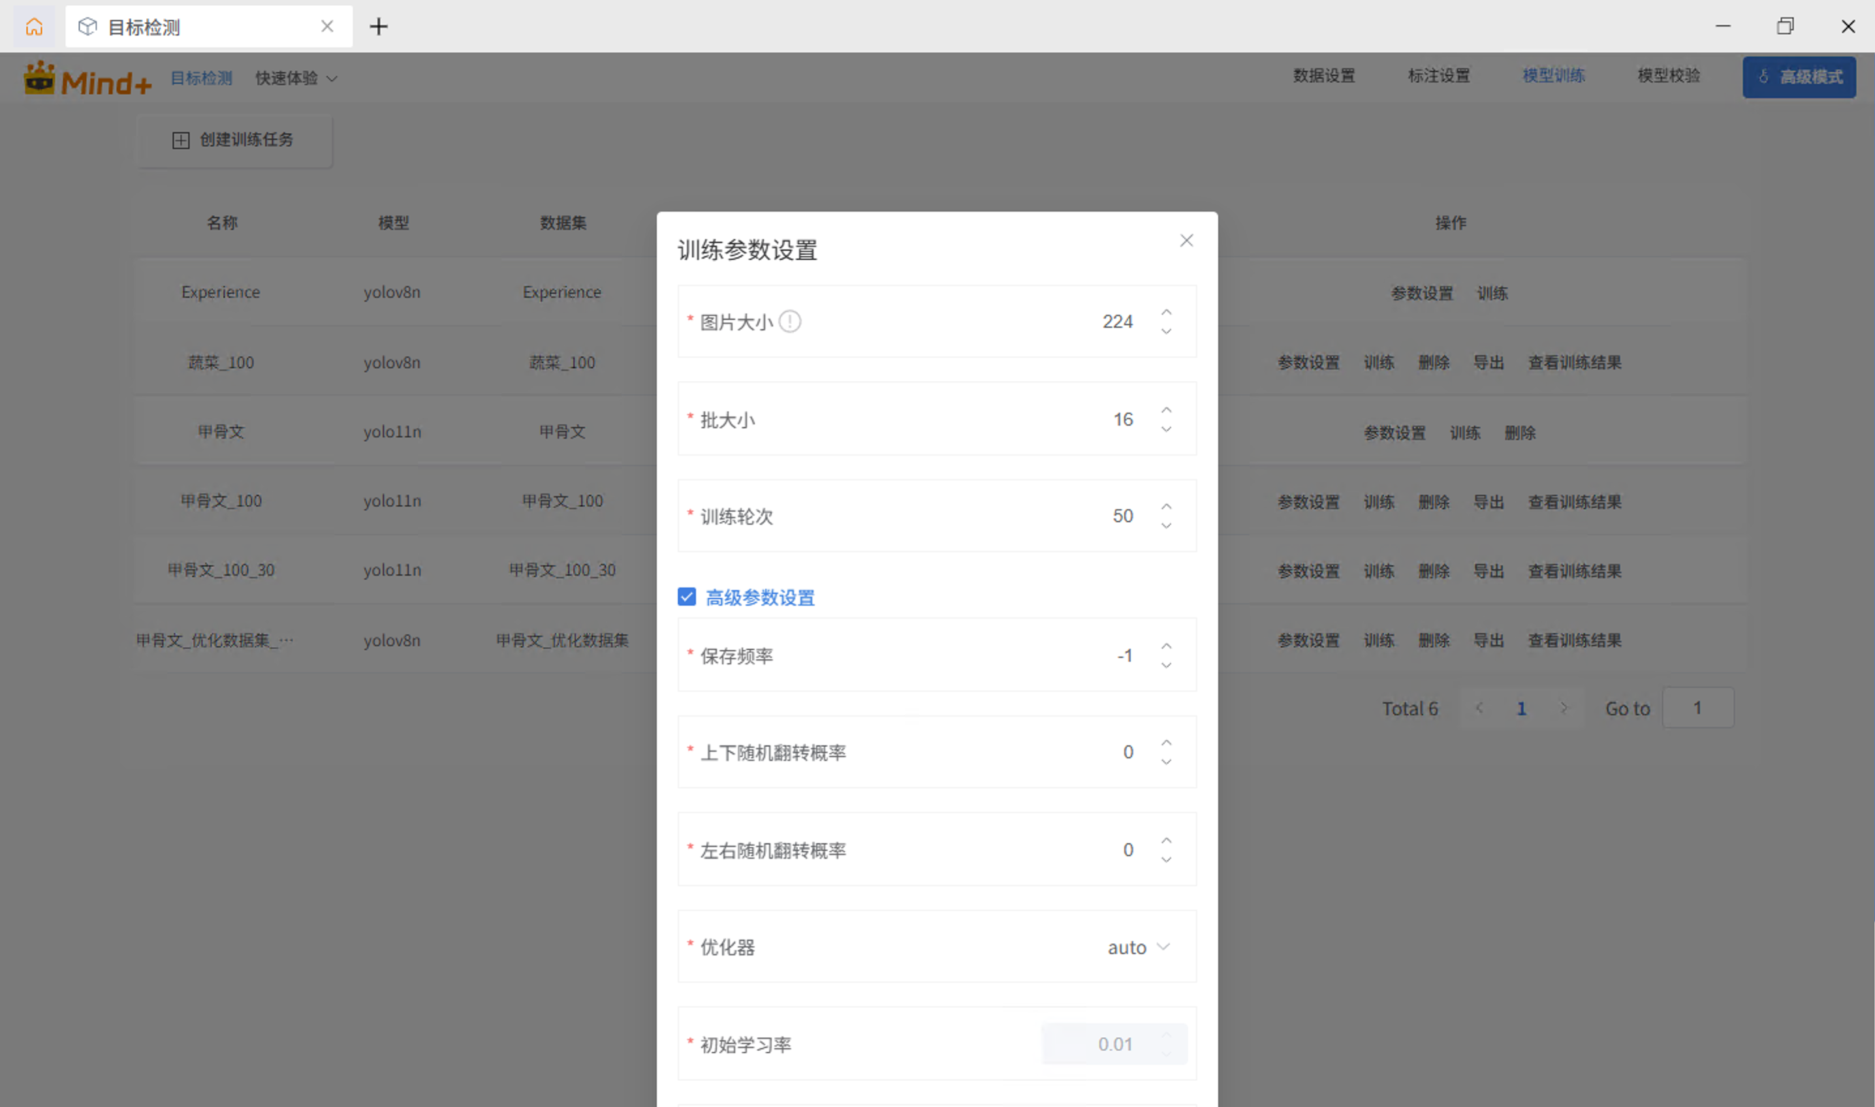Image resolution: width=1875 pixels, height=1107 pixels.
Task: Expand the 快速体验 dropdown menu
Action: point(296,77)
